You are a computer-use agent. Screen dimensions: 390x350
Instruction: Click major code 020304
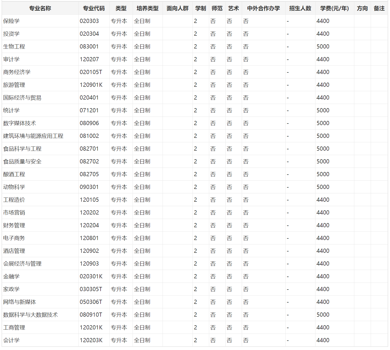[x=89, y=34]
